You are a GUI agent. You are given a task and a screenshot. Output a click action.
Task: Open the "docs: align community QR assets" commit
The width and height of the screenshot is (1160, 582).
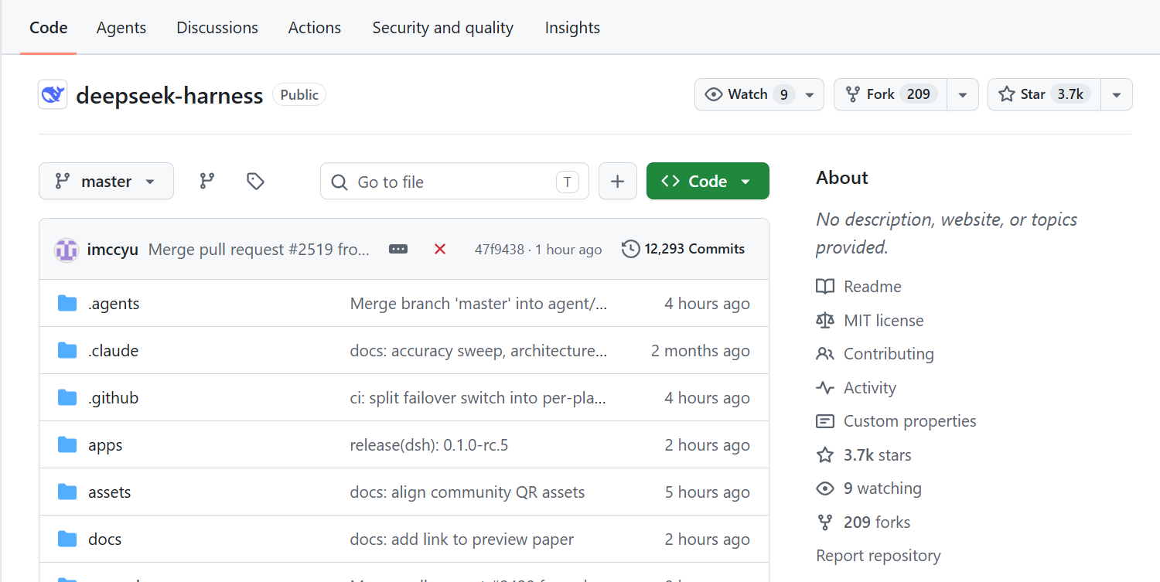click(x=467, y=492)
